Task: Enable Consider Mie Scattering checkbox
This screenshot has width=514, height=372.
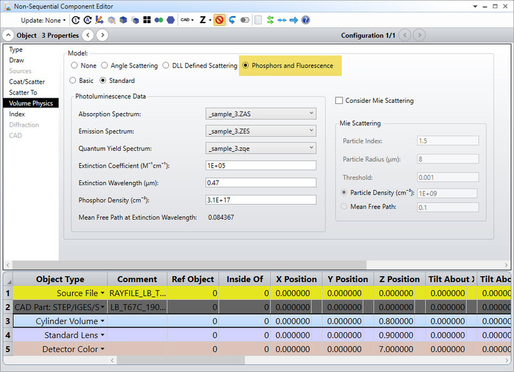Action: click(x=340, y=100)
